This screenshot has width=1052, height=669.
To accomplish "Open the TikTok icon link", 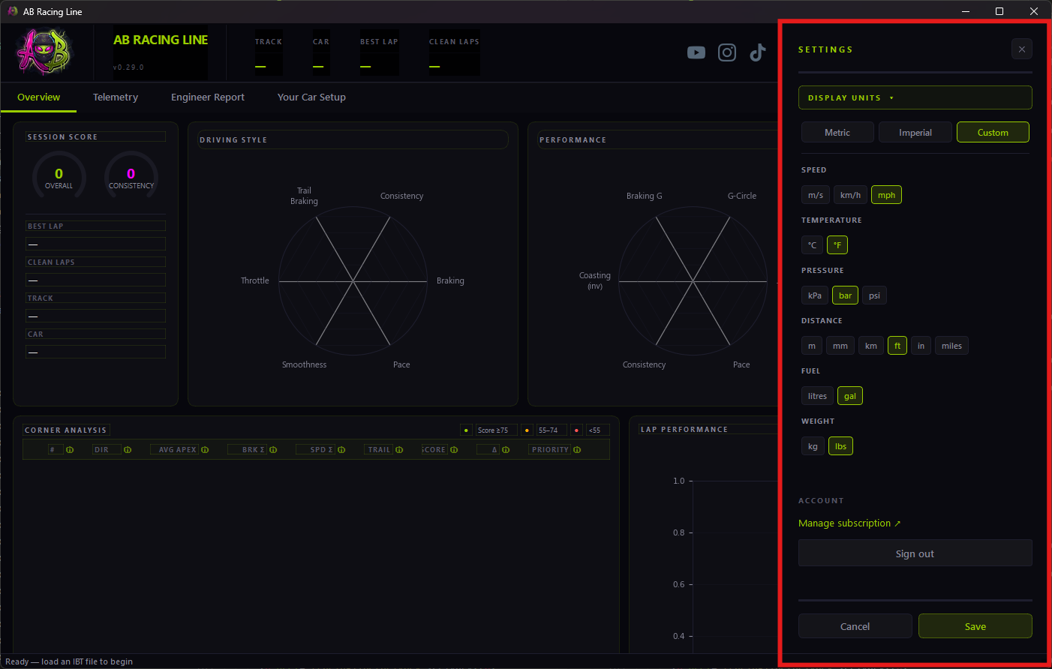I will click(x=758, y=52).
